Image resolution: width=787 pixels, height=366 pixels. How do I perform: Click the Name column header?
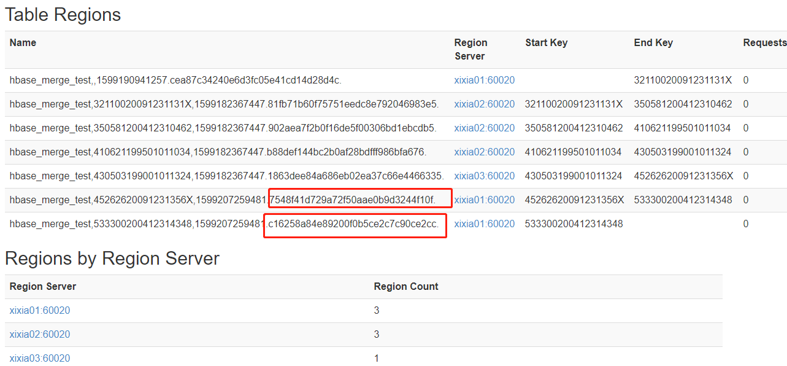point(23,43)
